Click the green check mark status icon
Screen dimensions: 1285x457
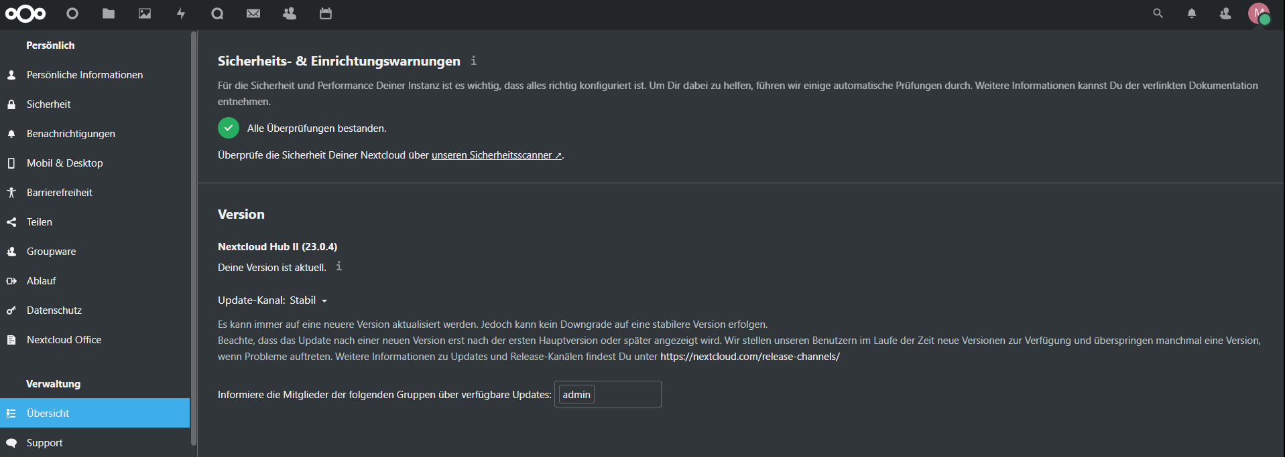[229, 128]
